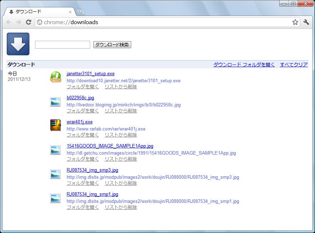
Task: Open wrar401j.exe file link
Action: 79,122
